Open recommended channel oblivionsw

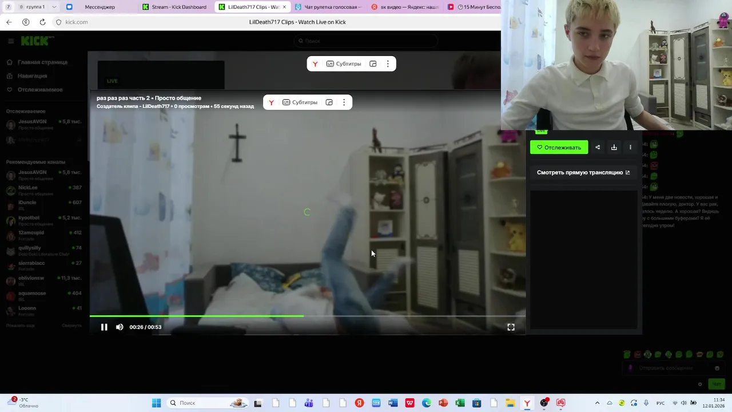click(x=44, y=281)
